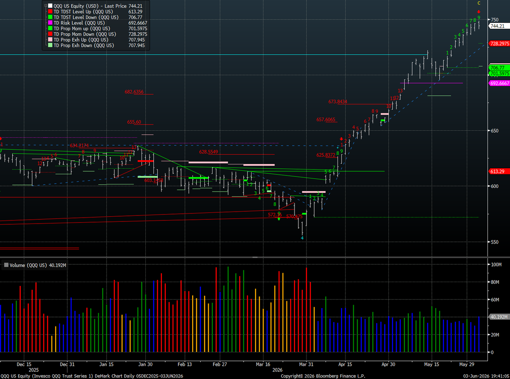
Task: Click the 650 price axis tick label
Action: coord(495,130)
